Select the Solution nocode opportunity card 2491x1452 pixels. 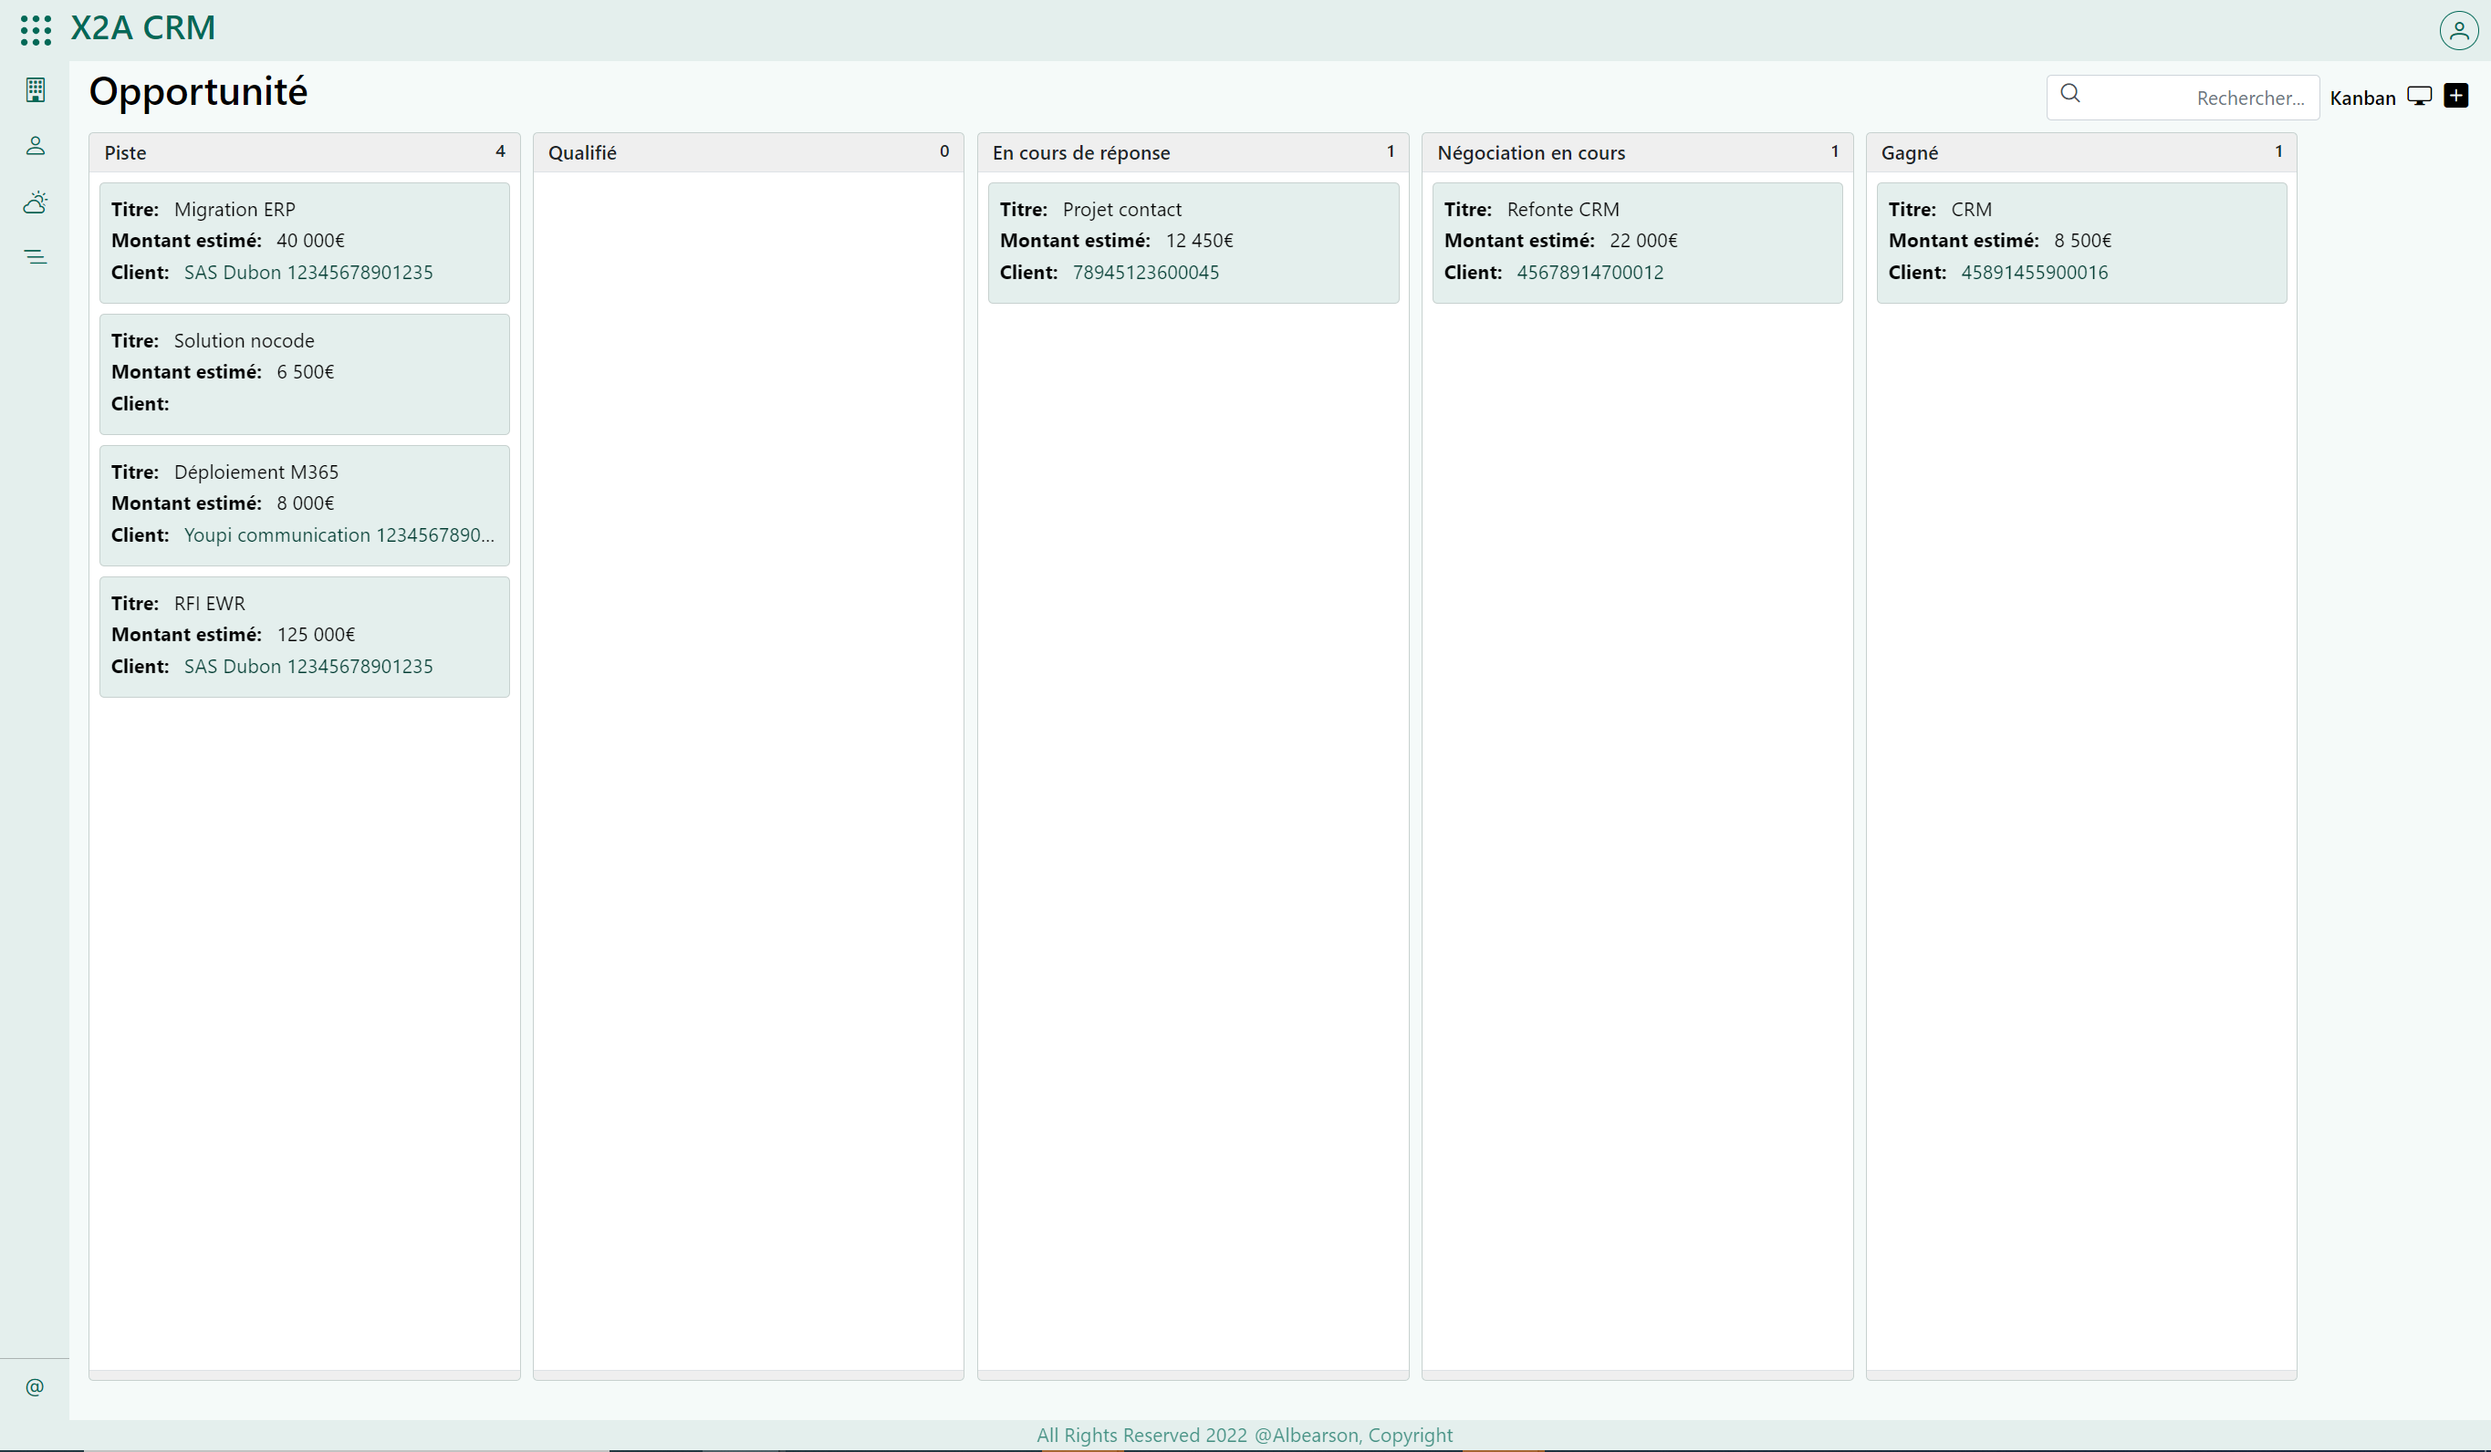point(304,373)
